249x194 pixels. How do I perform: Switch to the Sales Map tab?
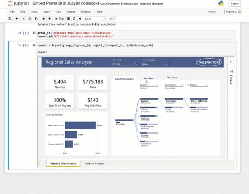pyautogui.click(x=148, y=78)
